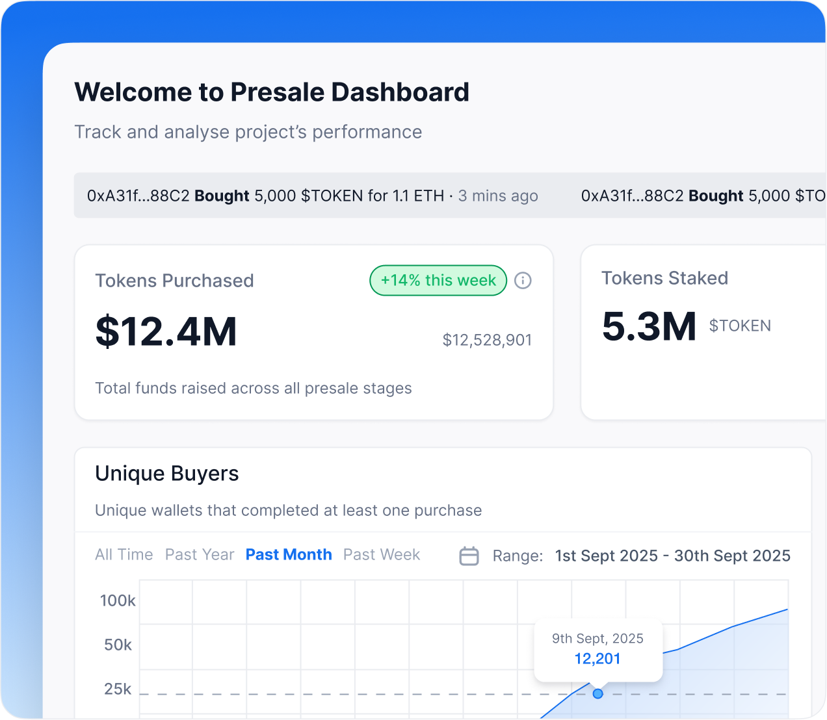
Task: Open the date range 1st Sept 2025 - 30th Sept 2025
Action: tap(673, 556)
